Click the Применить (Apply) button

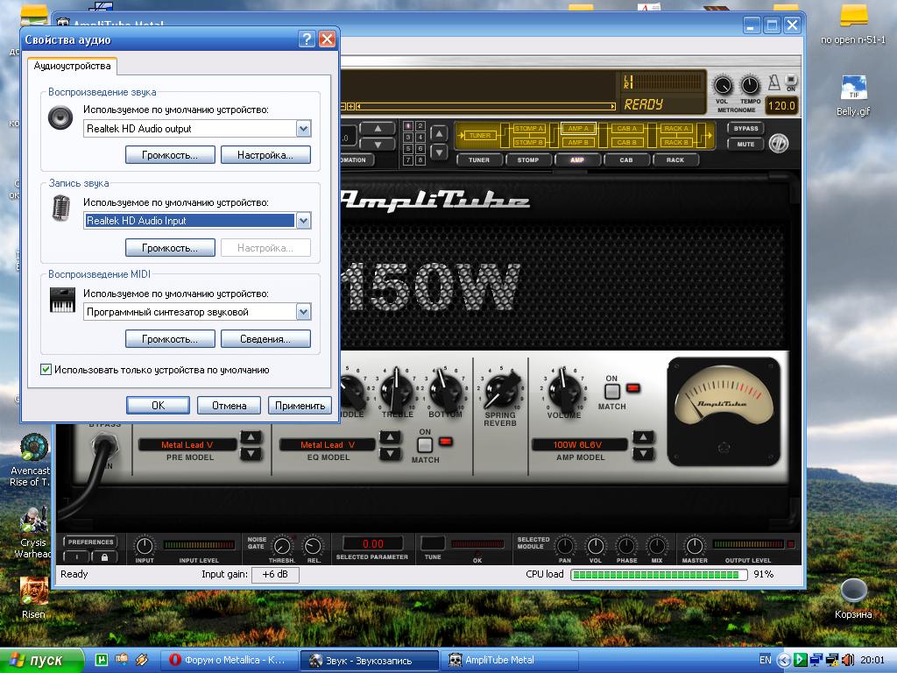pos(300,405)
